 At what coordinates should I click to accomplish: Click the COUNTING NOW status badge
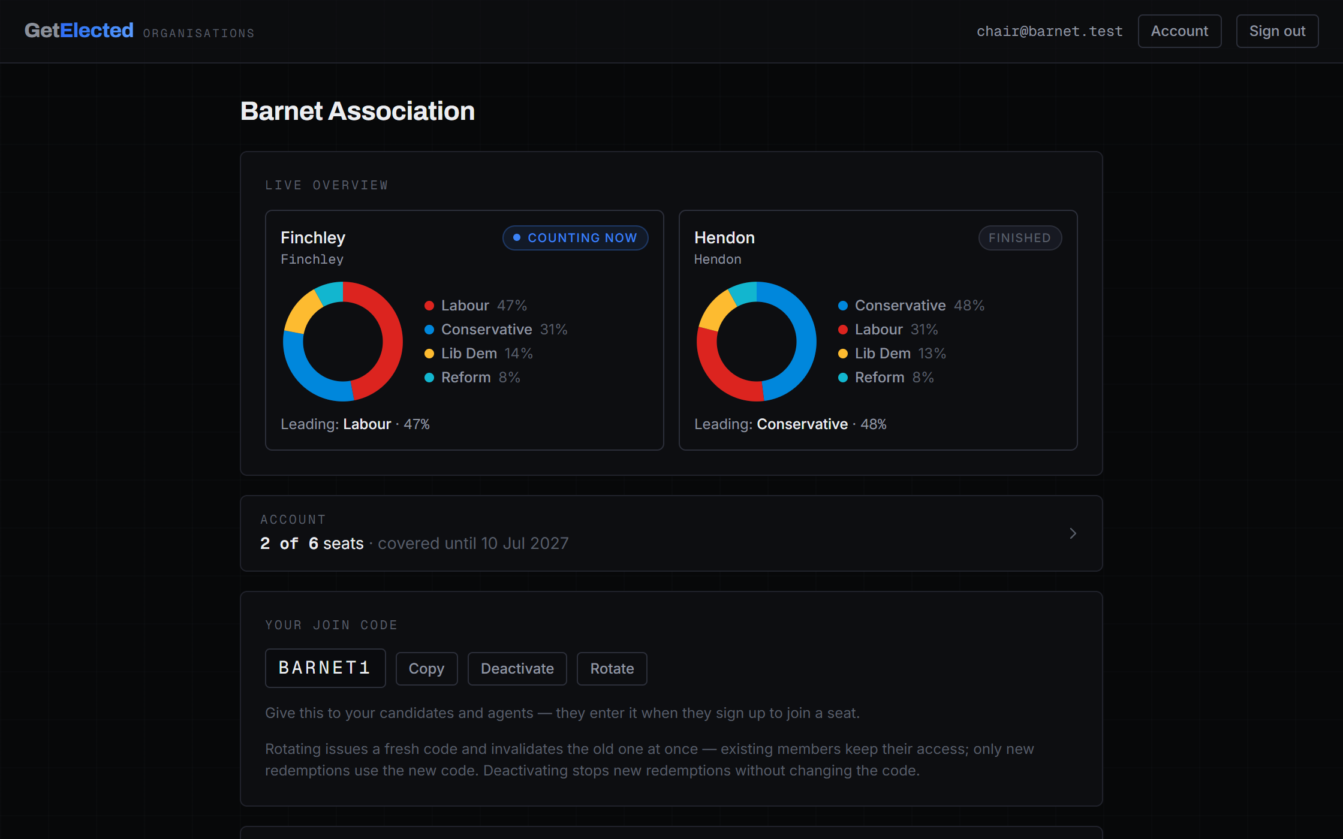[x=575, y=238]
